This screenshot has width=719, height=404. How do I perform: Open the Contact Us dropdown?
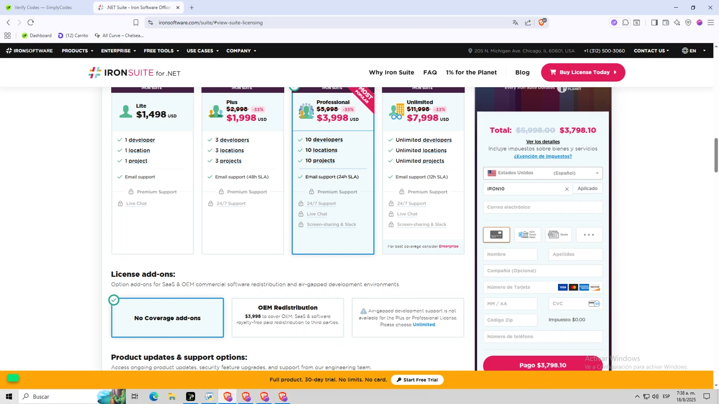pyautogui.click(x=651, y=51)
